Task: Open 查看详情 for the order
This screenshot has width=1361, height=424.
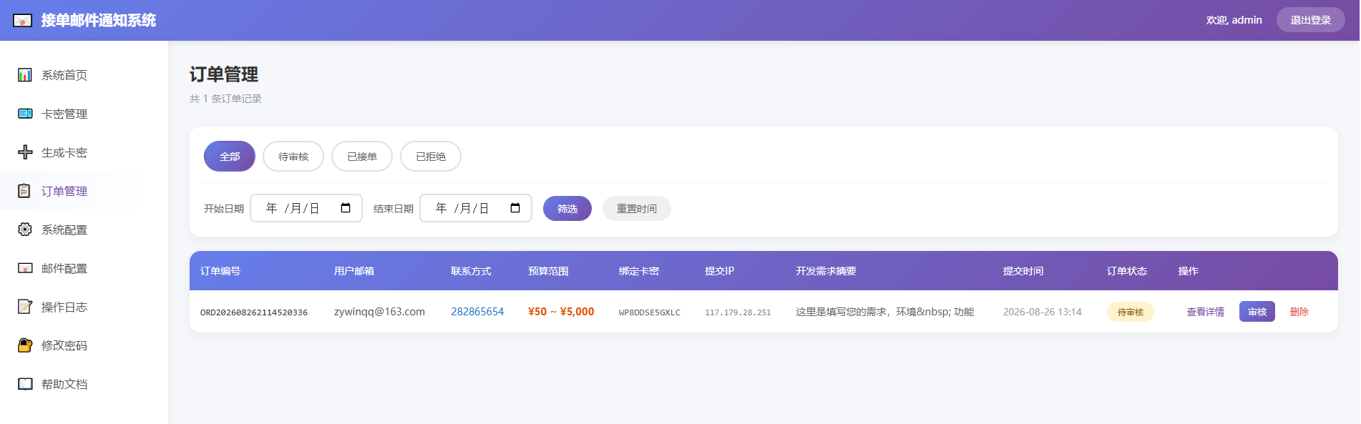Action: (x=1206, y=312)
